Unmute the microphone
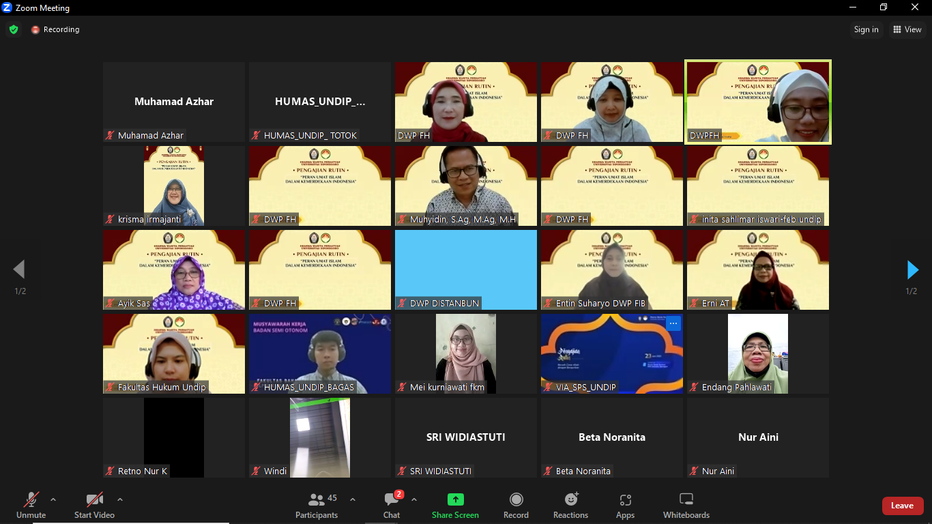The height and width of the screenshot is (524, 932). 31,500
